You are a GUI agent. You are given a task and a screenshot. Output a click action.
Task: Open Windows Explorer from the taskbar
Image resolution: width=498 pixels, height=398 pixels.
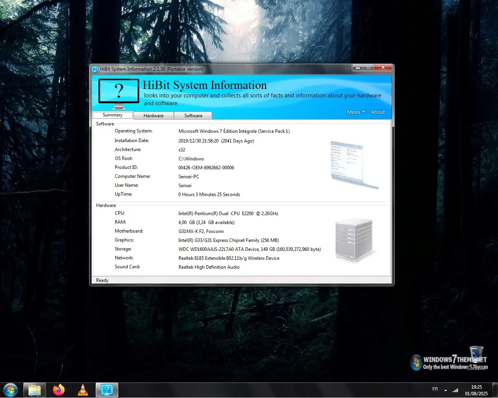[34, 389]
